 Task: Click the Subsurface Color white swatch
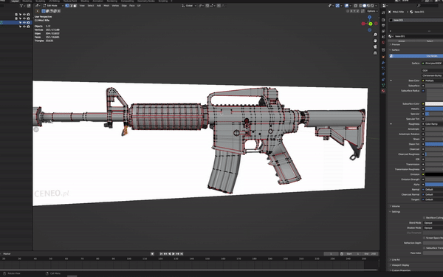[x=434, y=103]
